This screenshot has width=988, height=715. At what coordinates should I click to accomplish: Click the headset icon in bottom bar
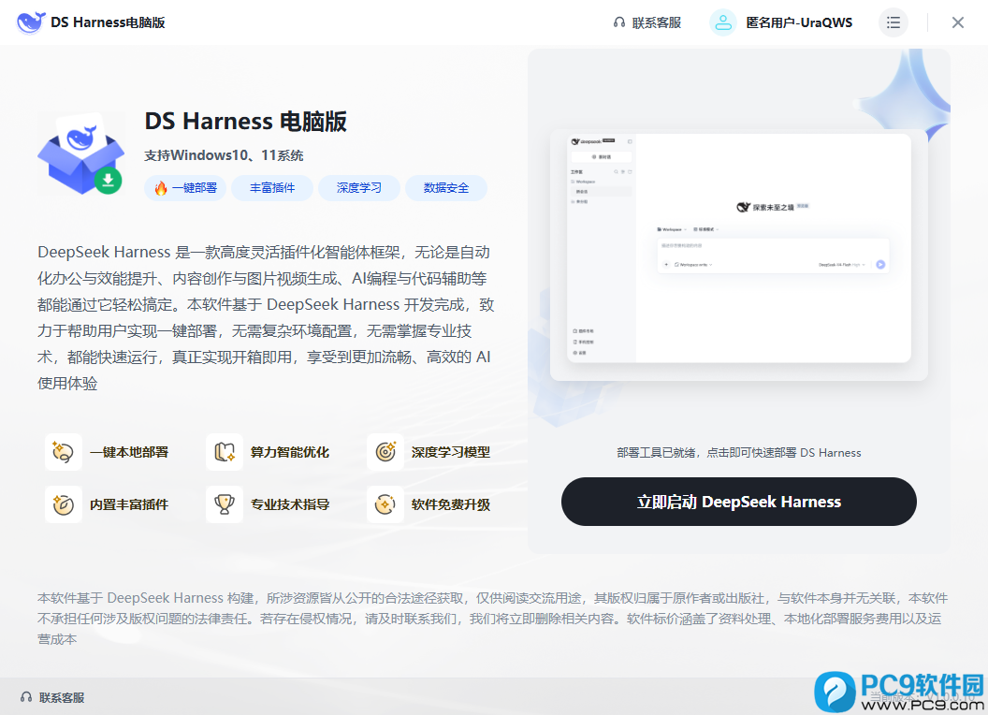(26, 697)
